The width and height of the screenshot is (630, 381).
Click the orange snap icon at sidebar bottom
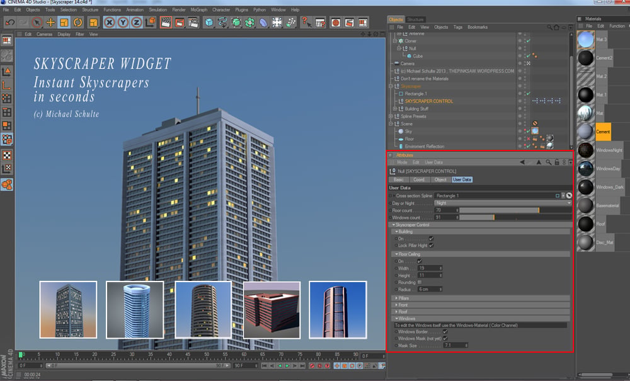point(7,185)
